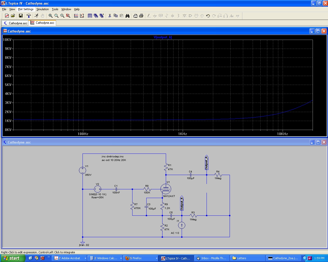This screenshot has width=328, height=262.
Task: Open the Simulation menu
Action: [42, 9]
